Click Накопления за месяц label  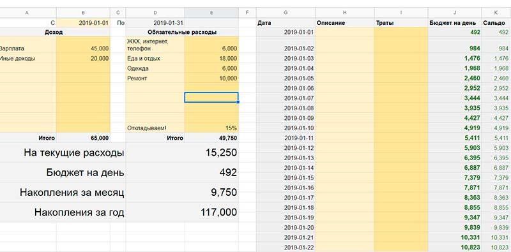(72, 193)
